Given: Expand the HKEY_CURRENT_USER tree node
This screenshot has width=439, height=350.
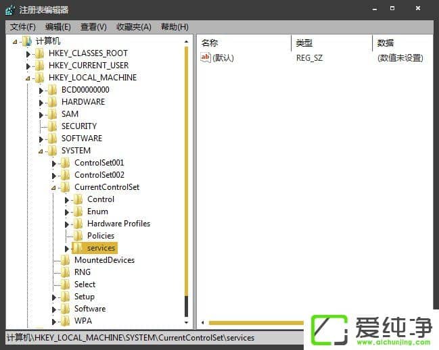Looking at the screenshot, I should [x=28, y=66].
